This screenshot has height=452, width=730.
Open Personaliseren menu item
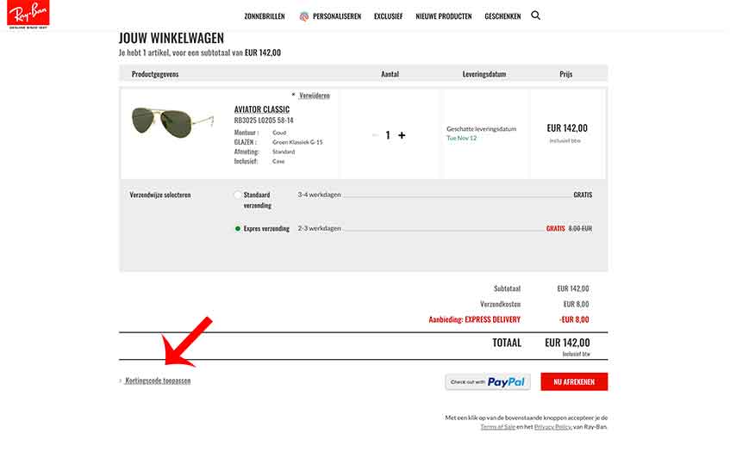337,16
